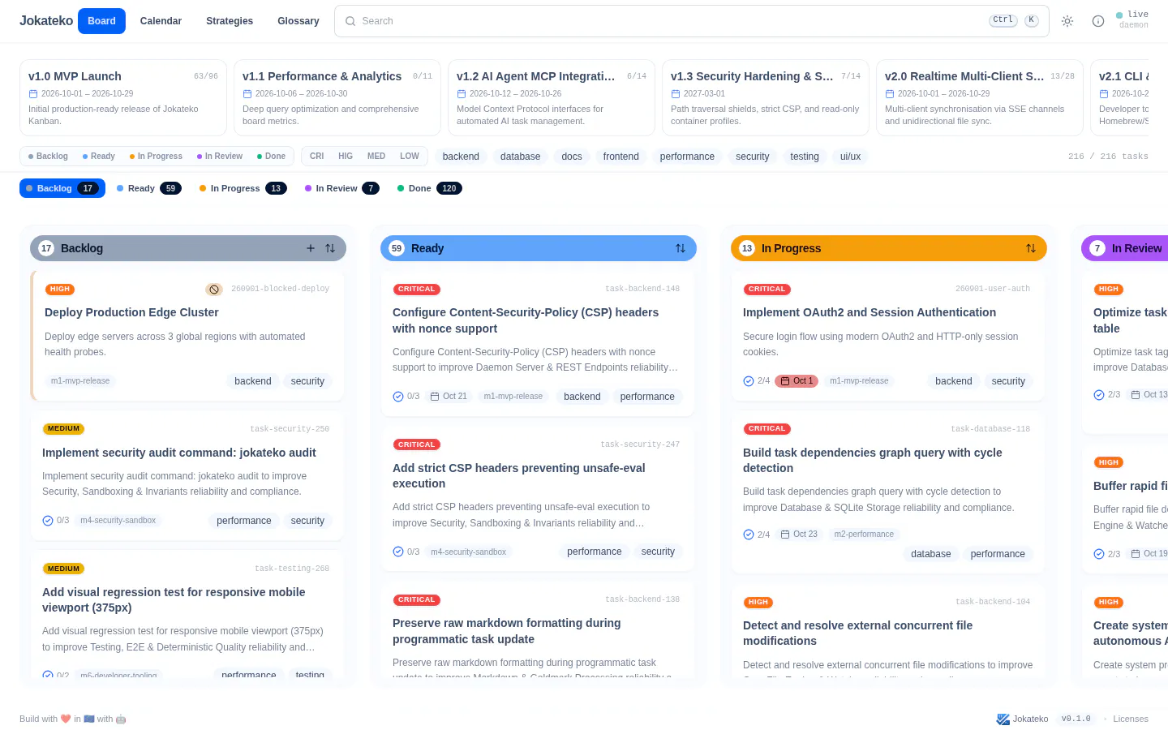Viewport: 1168px width, 730px height.
Task: Select the Backlog 17 column tab
Action: click(x=62, y=188)
